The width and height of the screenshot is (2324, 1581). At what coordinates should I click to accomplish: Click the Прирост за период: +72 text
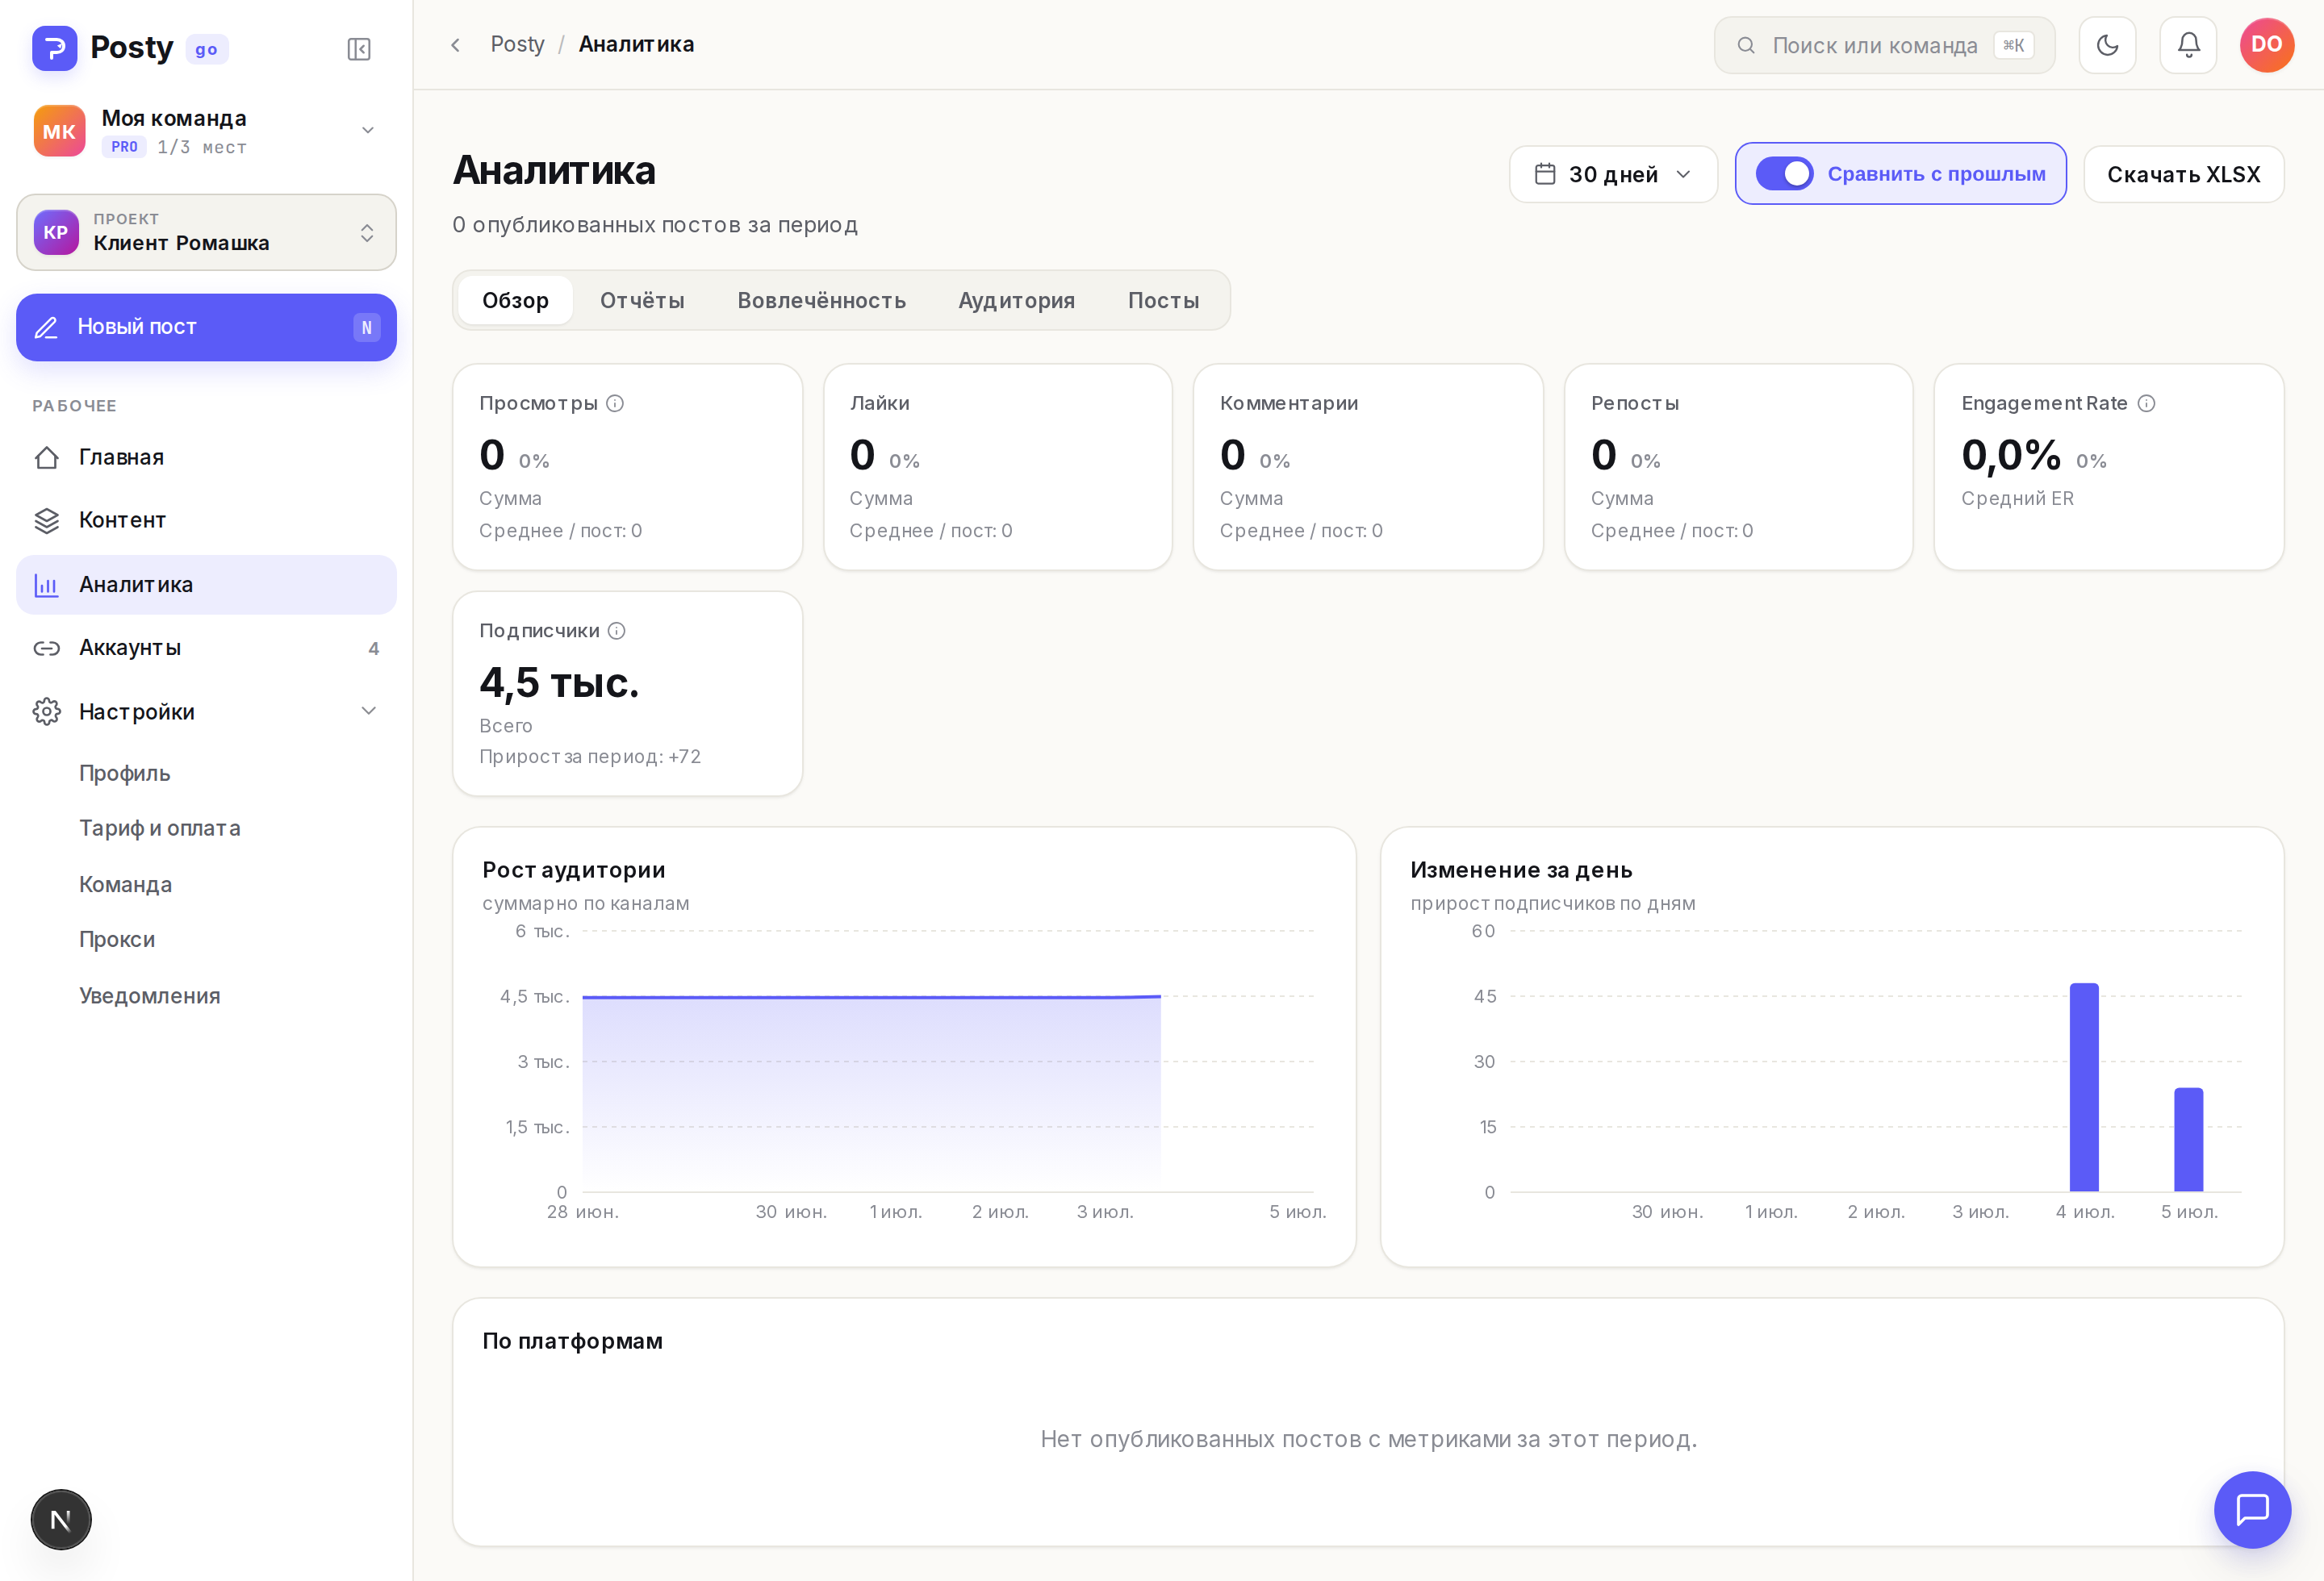click(x=590, y=757)
